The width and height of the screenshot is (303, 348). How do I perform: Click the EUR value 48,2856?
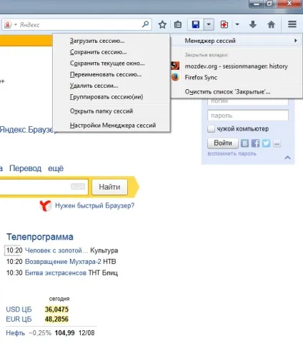56,319
